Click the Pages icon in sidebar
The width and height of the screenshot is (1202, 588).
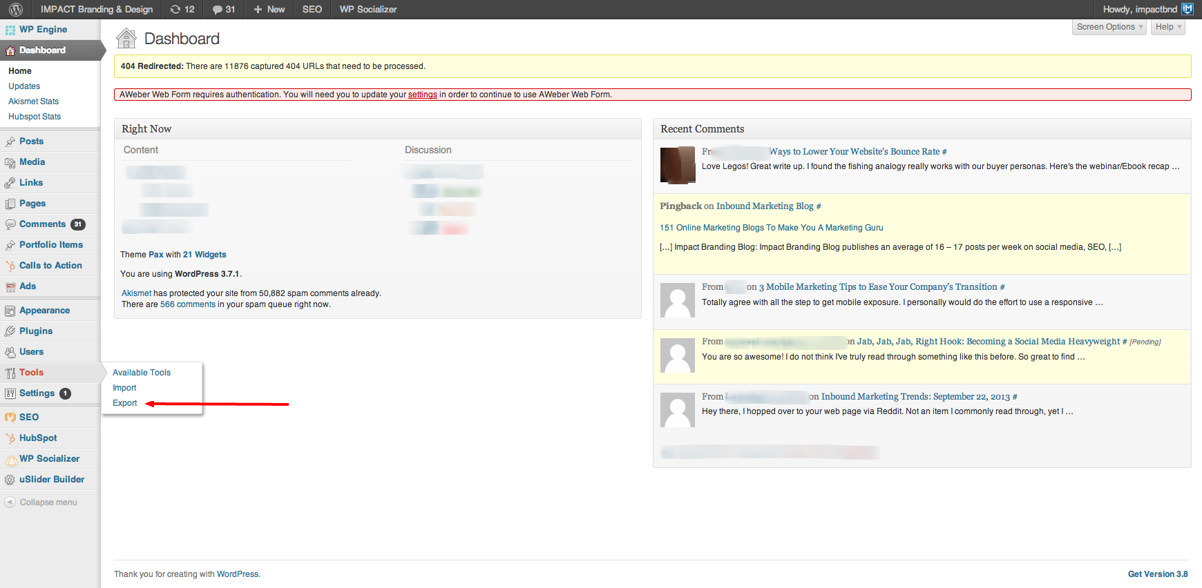click(10, 204)
